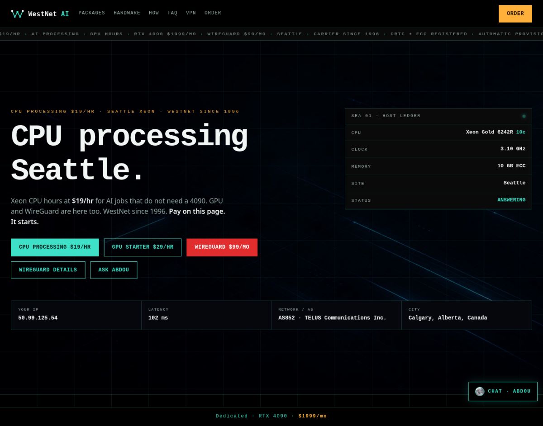Click the Pay on this page text

pyautogui.click(x=197, y=211)
